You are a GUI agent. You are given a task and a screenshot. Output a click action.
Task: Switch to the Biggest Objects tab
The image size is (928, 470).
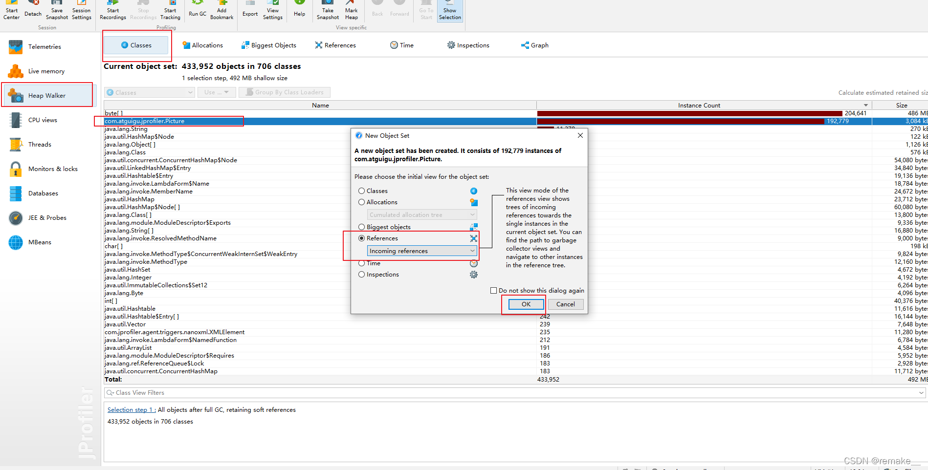click(269, 45)
